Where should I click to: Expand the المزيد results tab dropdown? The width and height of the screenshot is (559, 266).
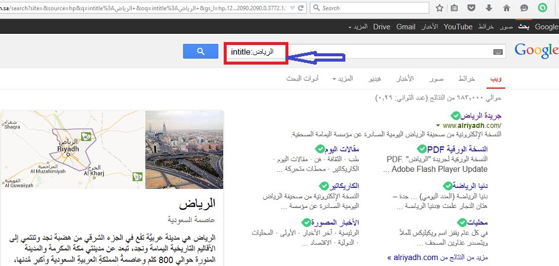(x=342, y=79)
